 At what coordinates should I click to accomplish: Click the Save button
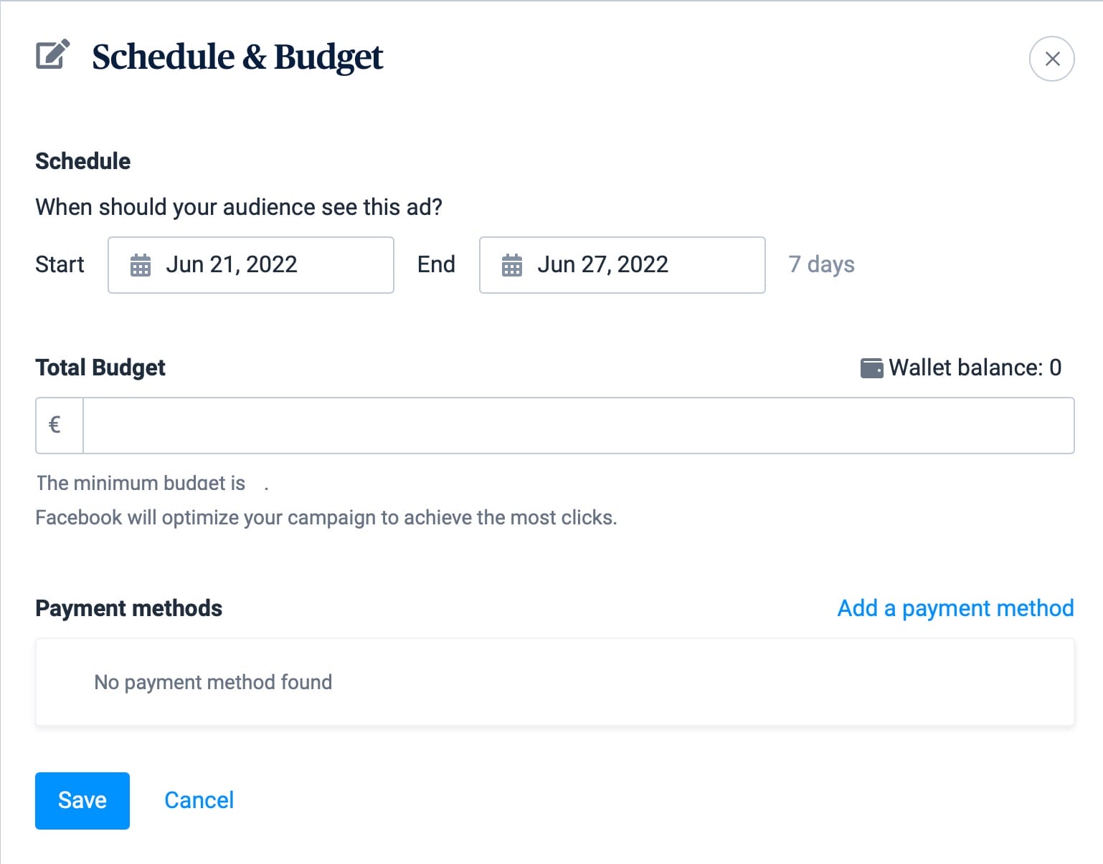coord(82,800)
